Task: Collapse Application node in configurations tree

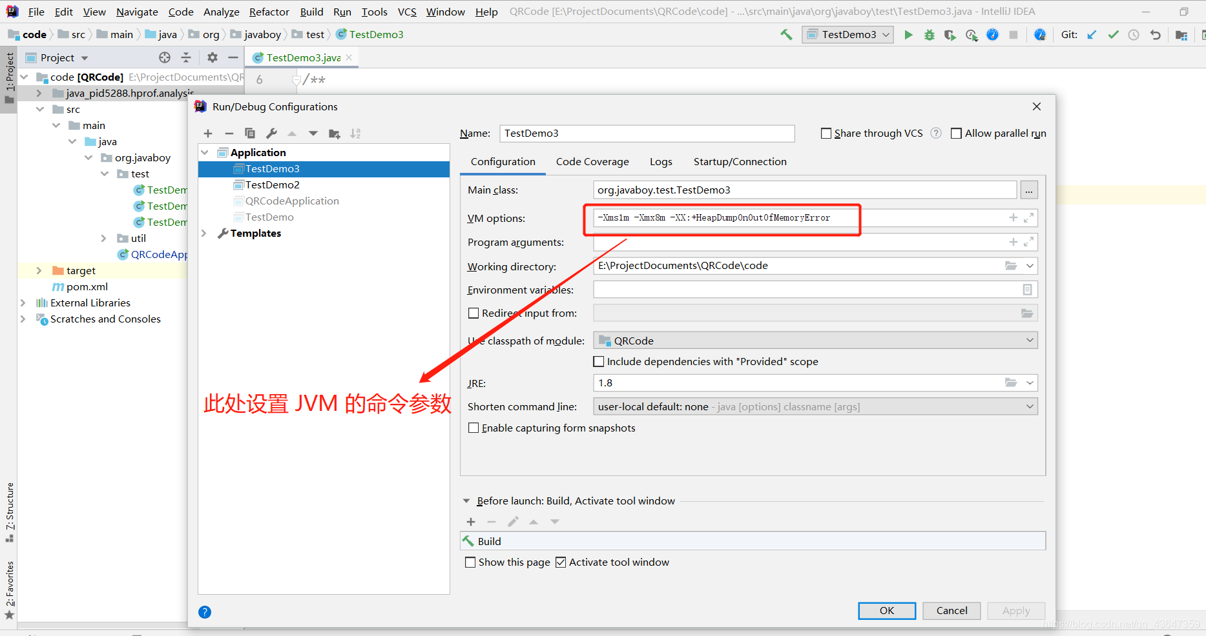Action: pos(205,153)
